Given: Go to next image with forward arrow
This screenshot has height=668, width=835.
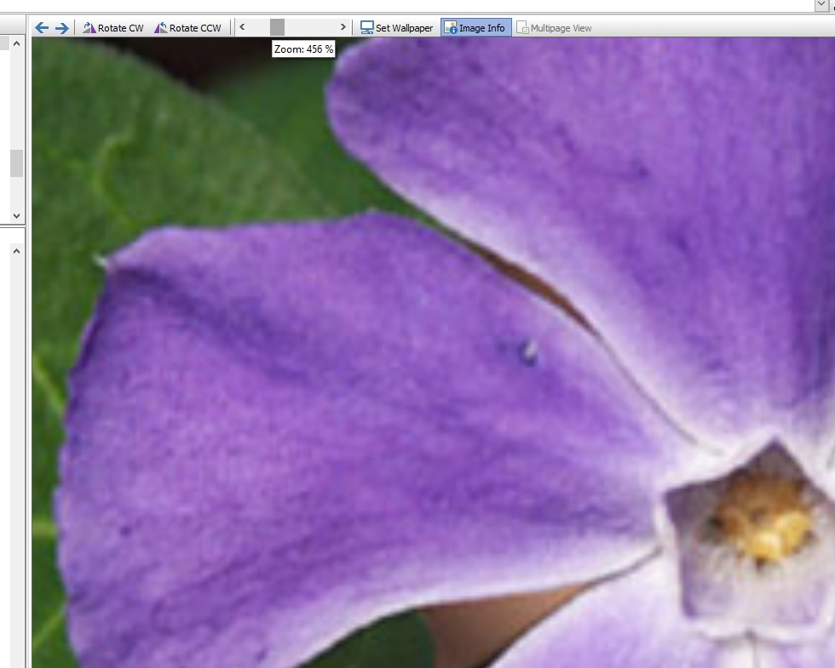Looking at the screenshot, I should tap(61, 27).
